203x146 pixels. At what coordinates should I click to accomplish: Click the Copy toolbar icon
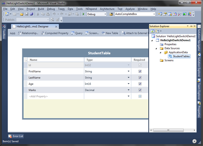tap(43, 14)
